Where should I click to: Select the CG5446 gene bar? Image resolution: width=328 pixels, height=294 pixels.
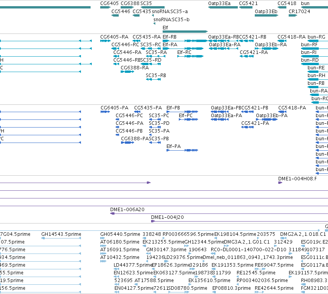tap(115, 15)
